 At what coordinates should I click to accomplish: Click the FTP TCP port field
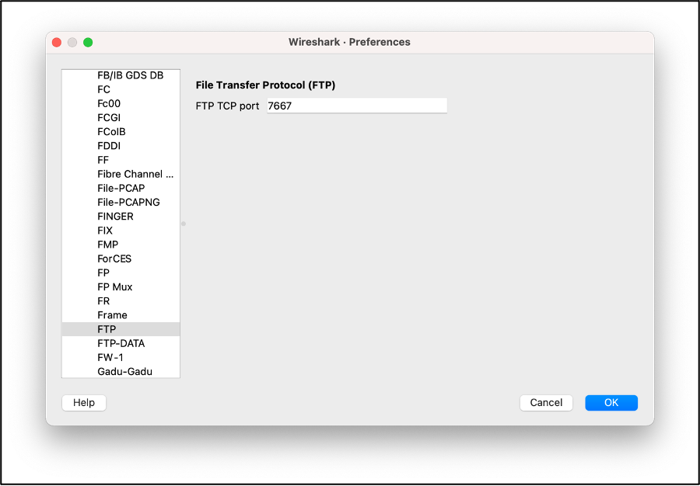pos(357,106)
